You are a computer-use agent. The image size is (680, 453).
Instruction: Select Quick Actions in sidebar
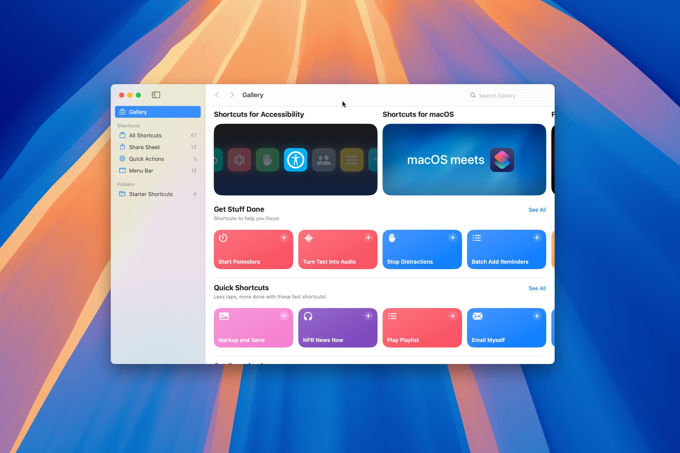(146, 159)
